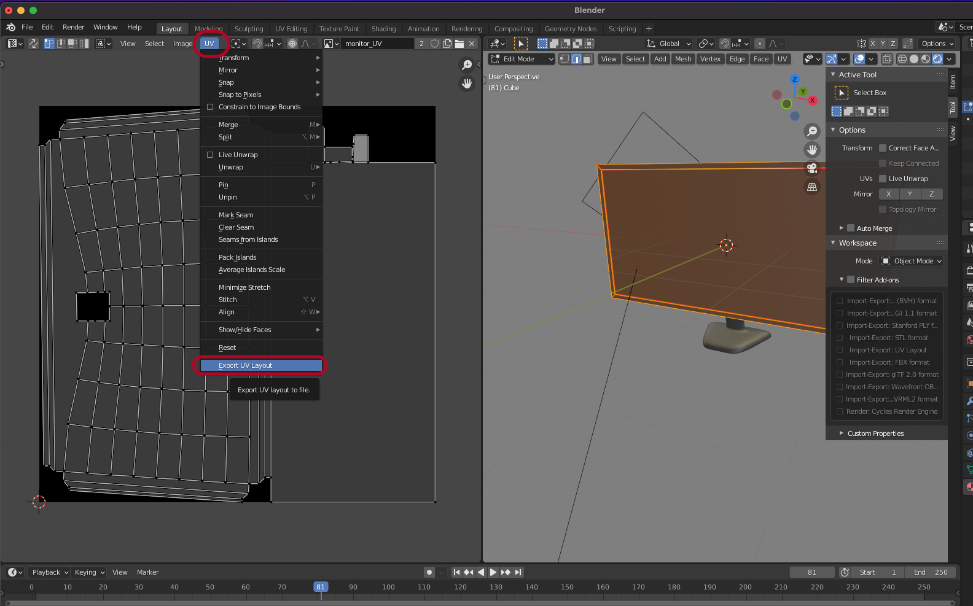This screenshot has height=606, width=973.
Task: Toggle mirror Y axis button
Action: click(910, 194)
